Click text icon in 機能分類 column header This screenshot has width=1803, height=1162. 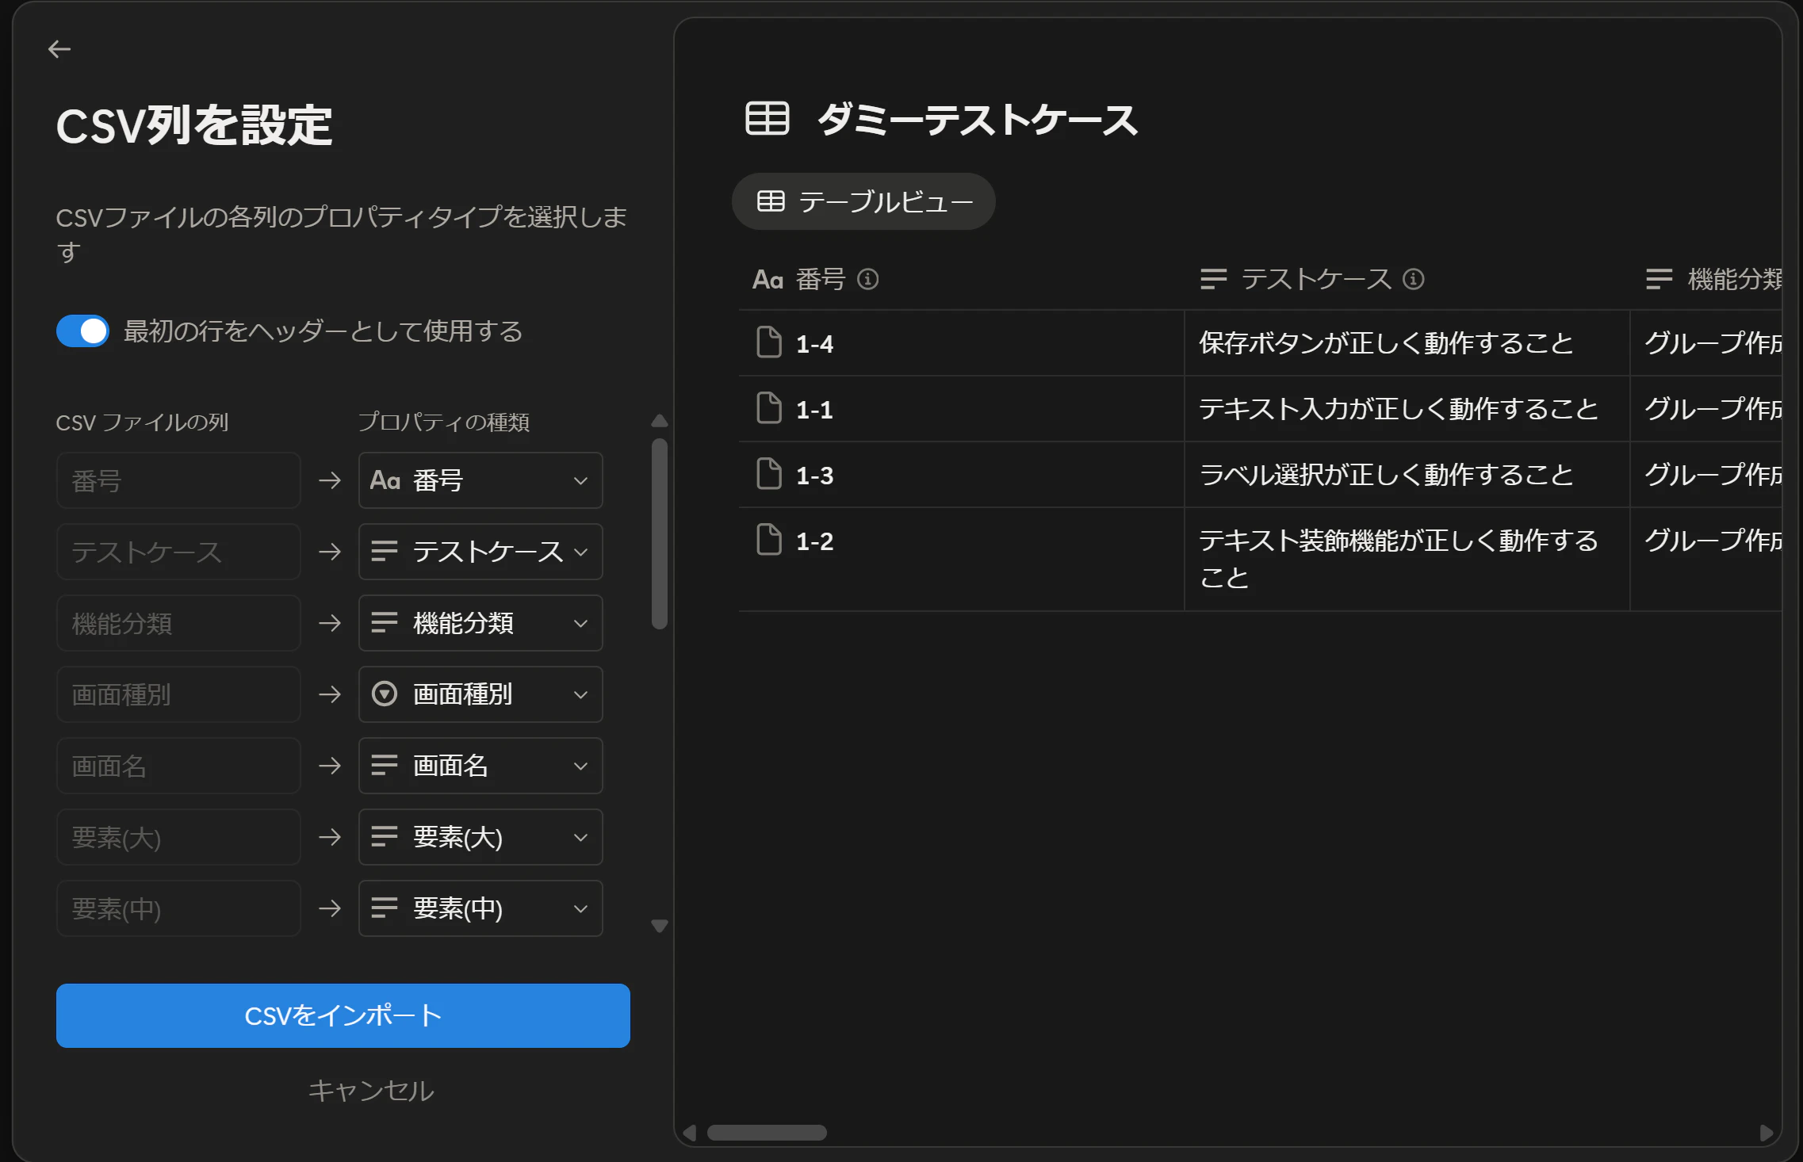point(1659,279)
